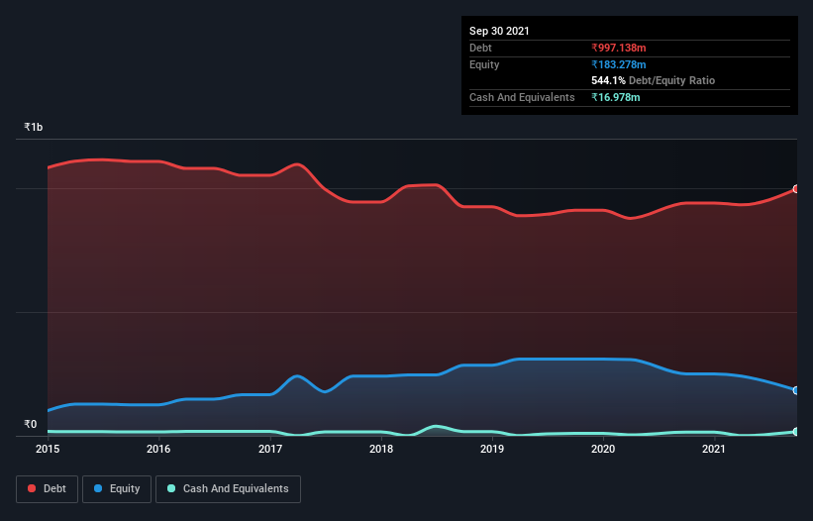Viewport: 813px width, 521px height.
Task: Click the 2018 axis label
Action: (381, 449)
